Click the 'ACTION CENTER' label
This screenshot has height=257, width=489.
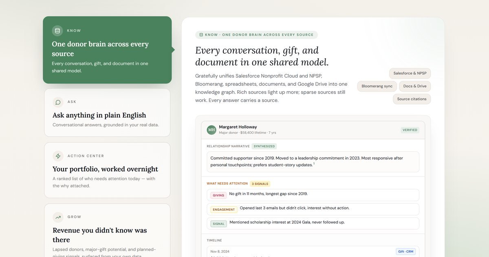(86, 156)
